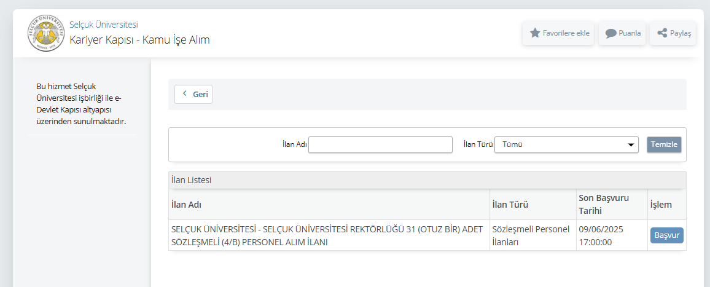Open the İlan Türü dropdown
This screenshot has width=710, height=287.
pos(566,144)
